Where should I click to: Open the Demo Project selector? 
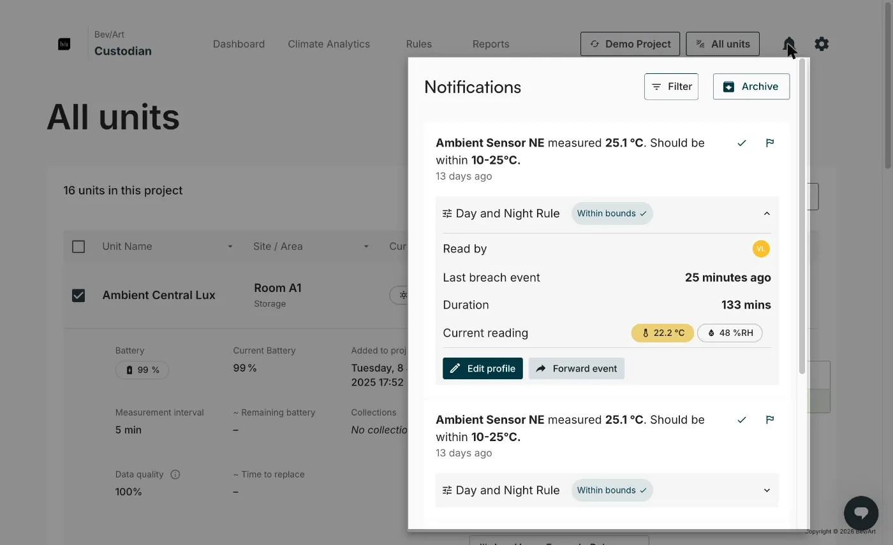630,44
